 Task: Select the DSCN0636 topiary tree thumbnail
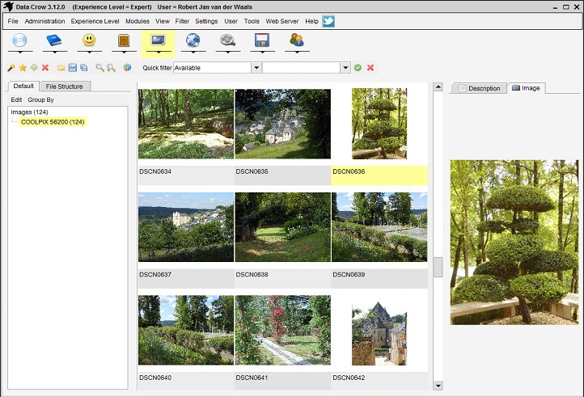(x=379, y=124)
